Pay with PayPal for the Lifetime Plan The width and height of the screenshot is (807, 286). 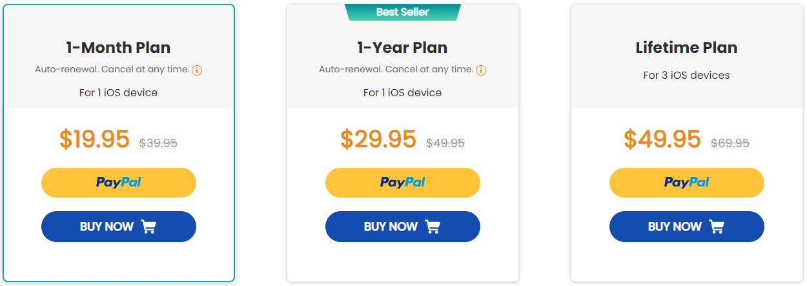tap(687, 183)
